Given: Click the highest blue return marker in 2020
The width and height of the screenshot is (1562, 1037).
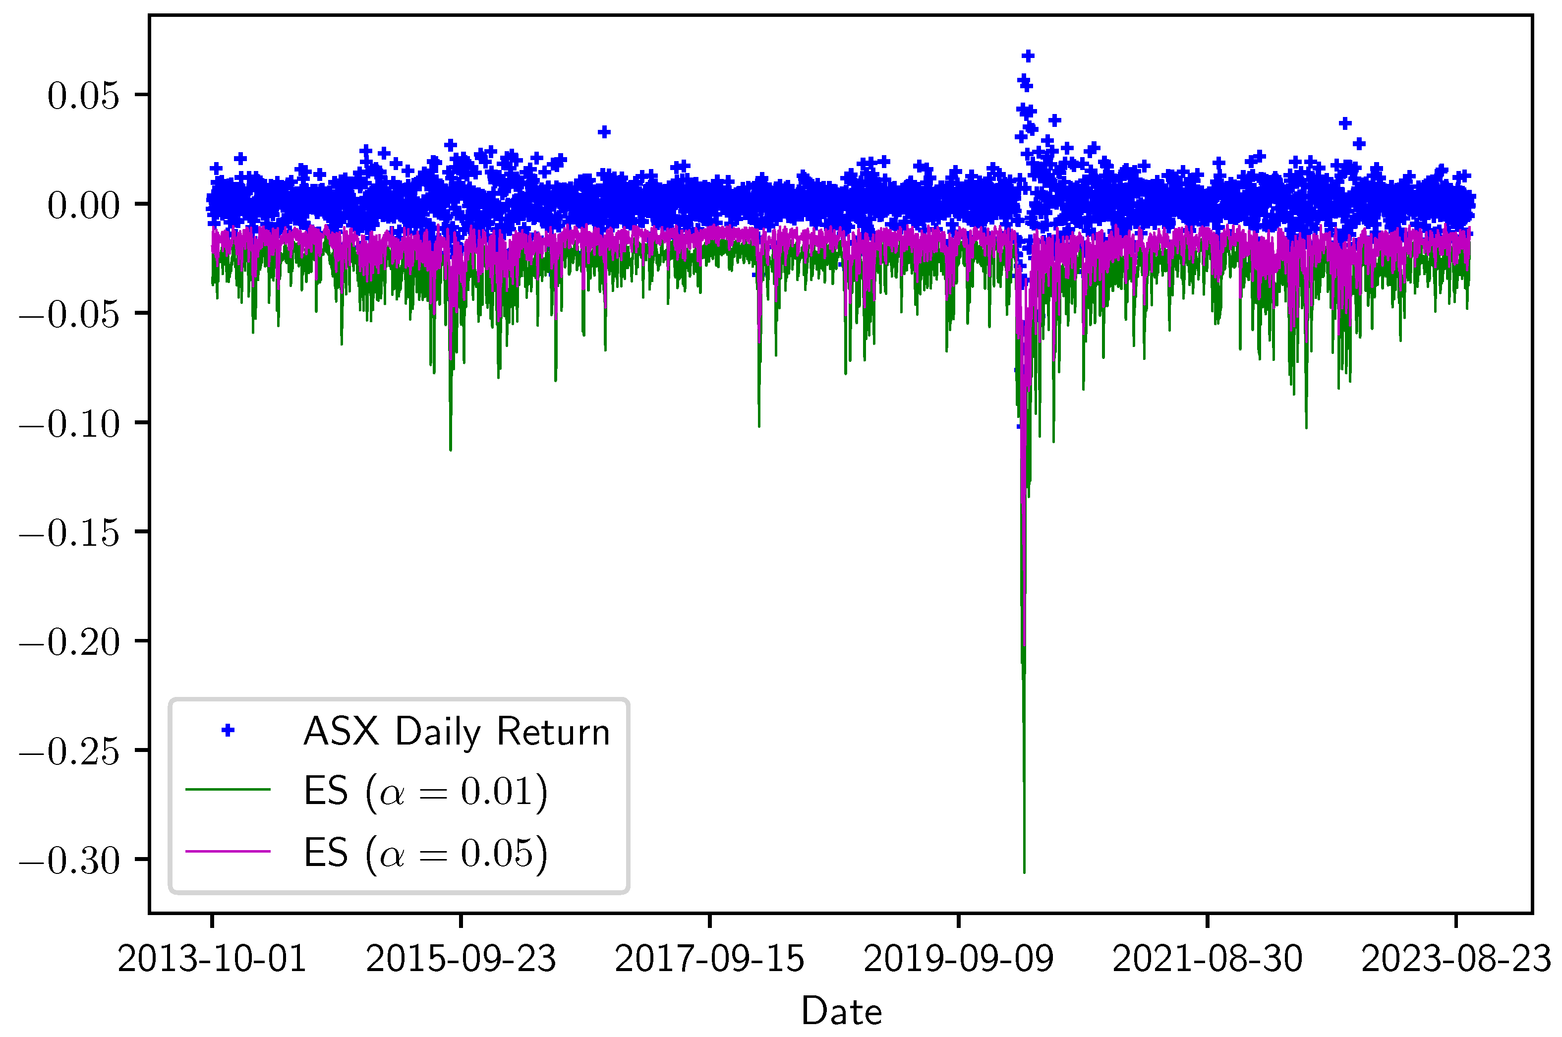Looking at the screenshot, I should 1028,56.
